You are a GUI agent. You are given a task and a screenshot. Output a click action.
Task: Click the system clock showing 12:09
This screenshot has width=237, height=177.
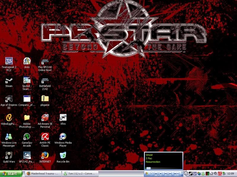pyautogui.click(x=230, y=174)
